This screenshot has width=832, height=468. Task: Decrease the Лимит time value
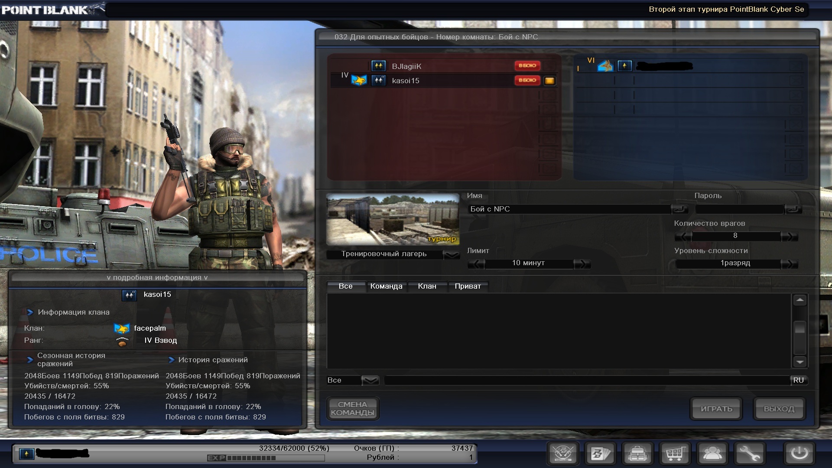click(476, 264)
